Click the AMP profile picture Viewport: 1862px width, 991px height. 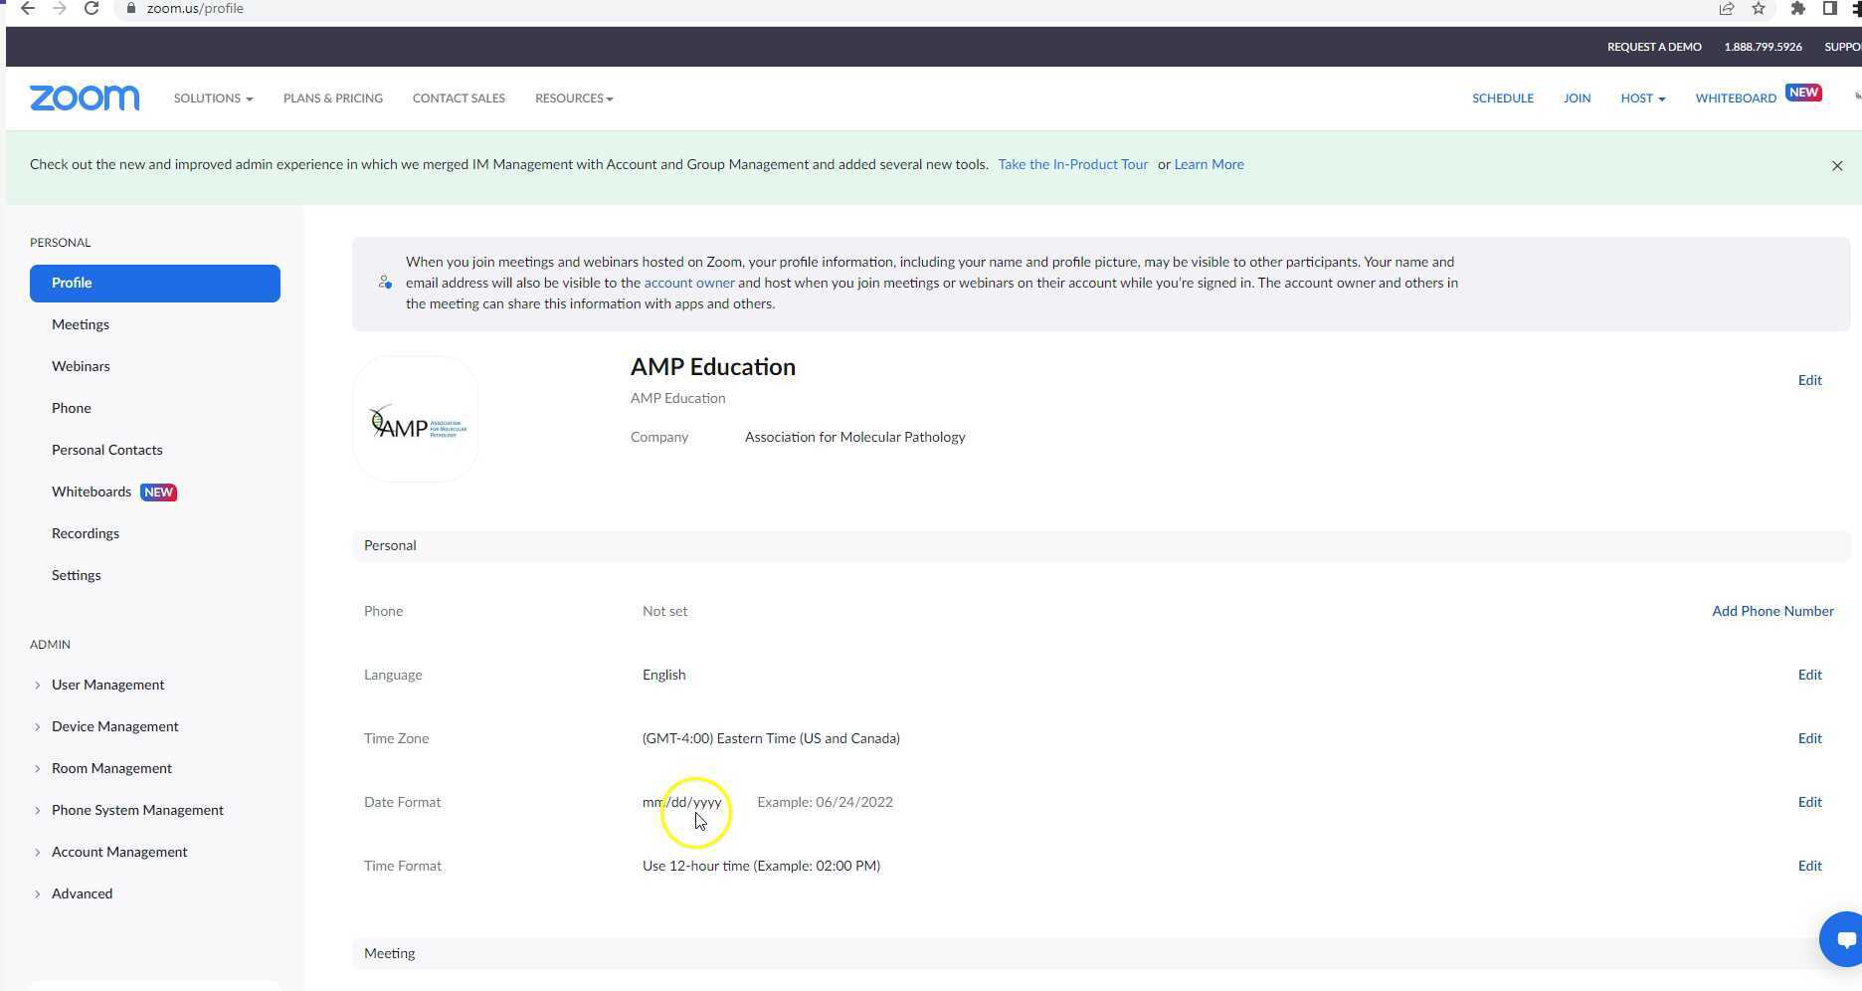(416, 420)
